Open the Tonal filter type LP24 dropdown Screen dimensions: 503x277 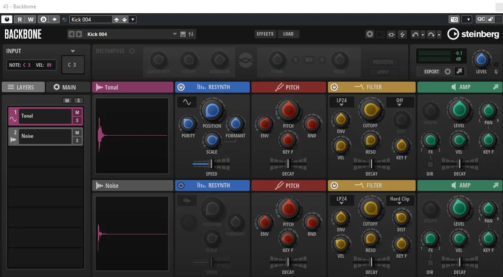(x=341, y=102)
